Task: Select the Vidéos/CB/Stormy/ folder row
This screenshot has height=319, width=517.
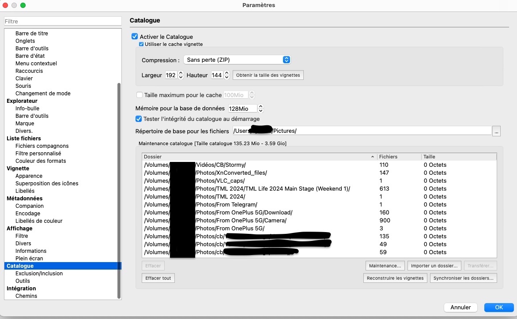Action: pos(319,165)
